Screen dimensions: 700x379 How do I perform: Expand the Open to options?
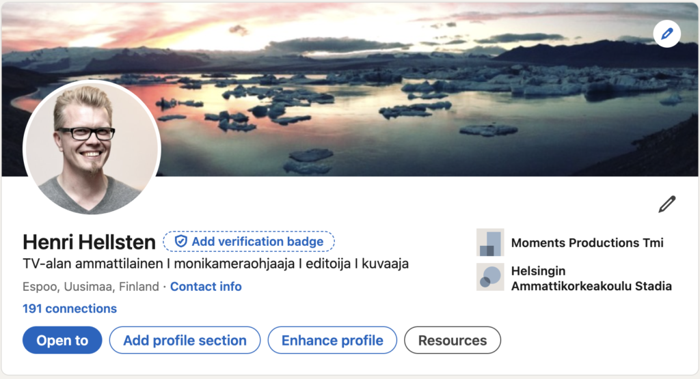[62, 340]
